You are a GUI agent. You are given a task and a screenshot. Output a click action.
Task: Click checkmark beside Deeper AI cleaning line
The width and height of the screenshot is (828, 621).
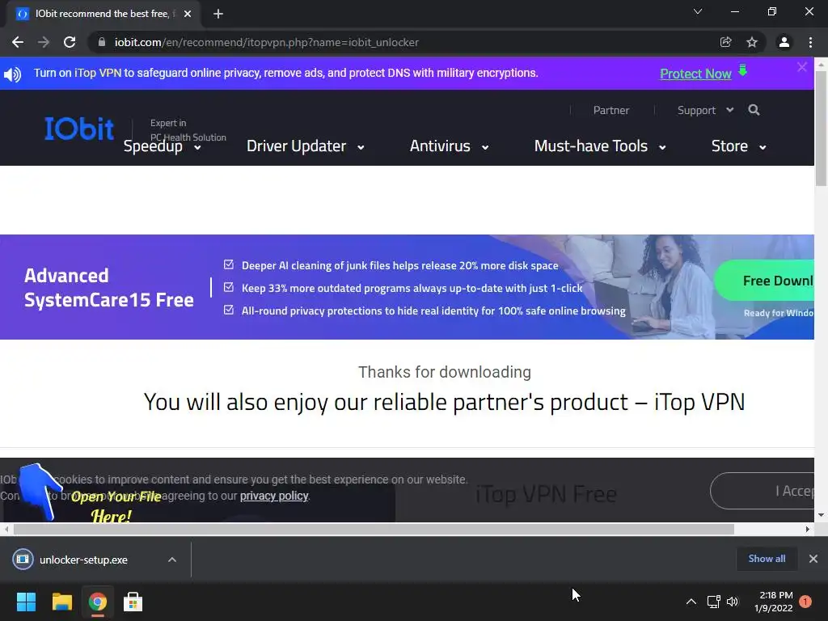click(229, 264)
